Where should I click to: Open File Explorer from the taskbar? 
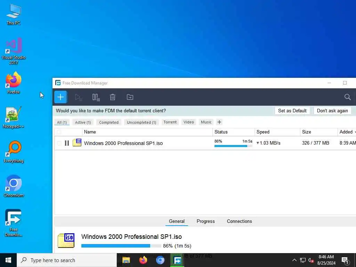pos(126,260)
